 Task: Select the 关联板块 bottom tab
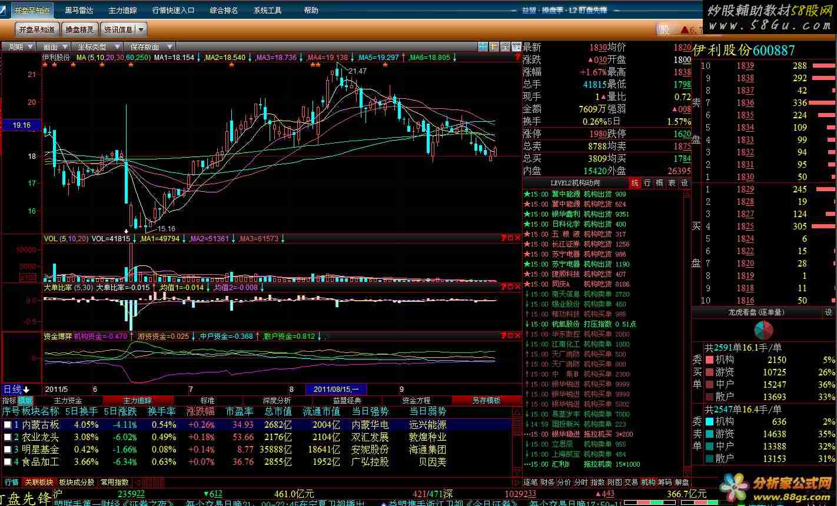[x=38, y=482]
